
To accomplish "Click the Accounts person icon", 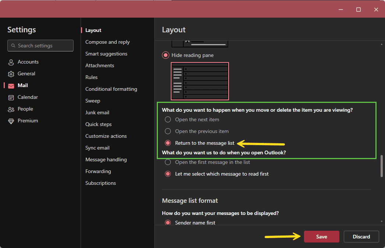I will coord(11,62).
